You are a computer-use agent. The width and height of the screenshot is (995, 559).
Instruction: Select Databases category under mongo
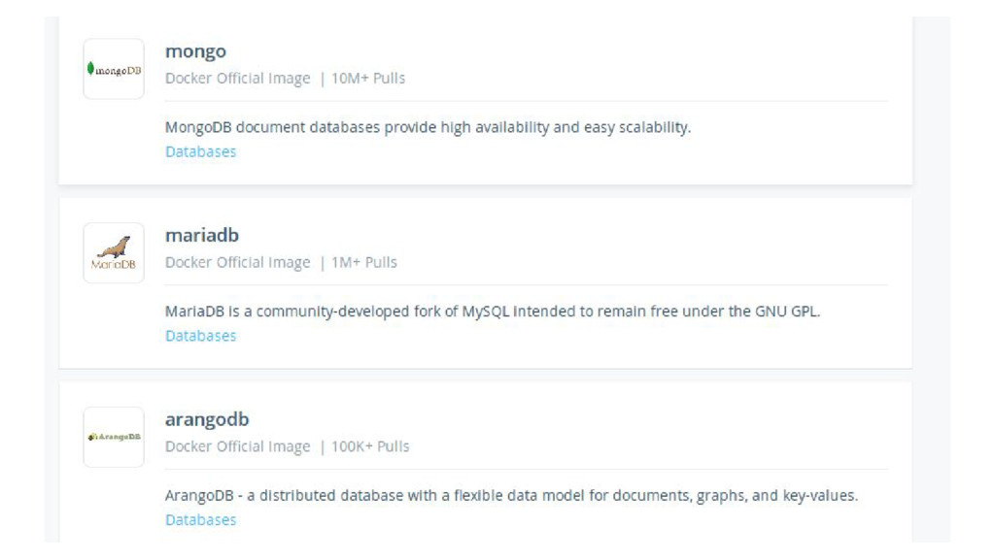[x=200, y=151]
